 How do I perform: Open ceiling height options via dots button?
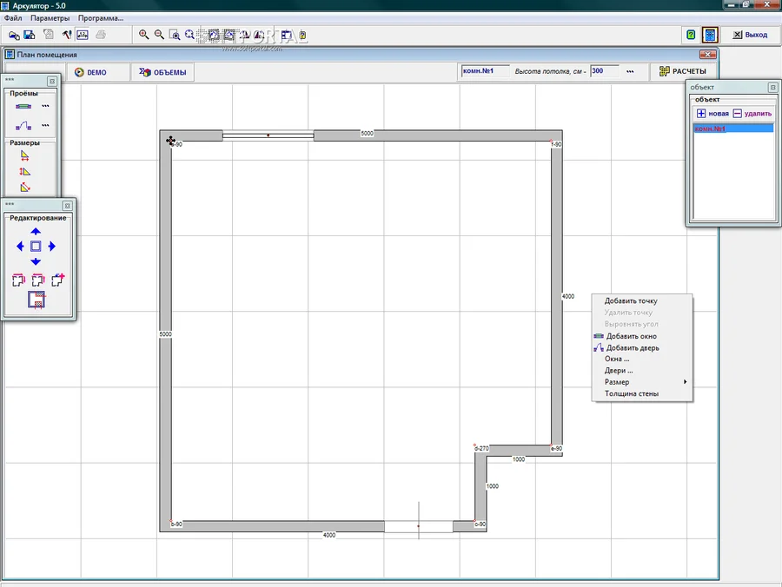630,71
